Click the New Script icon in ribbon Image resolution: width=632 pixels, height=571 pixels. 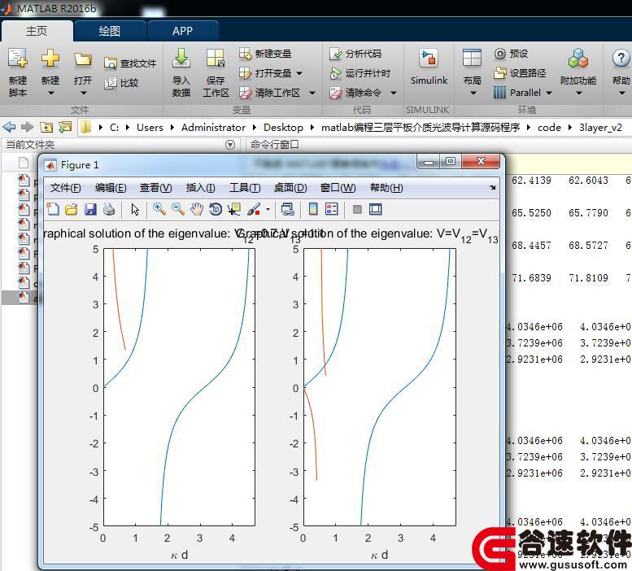coord(18,59)
